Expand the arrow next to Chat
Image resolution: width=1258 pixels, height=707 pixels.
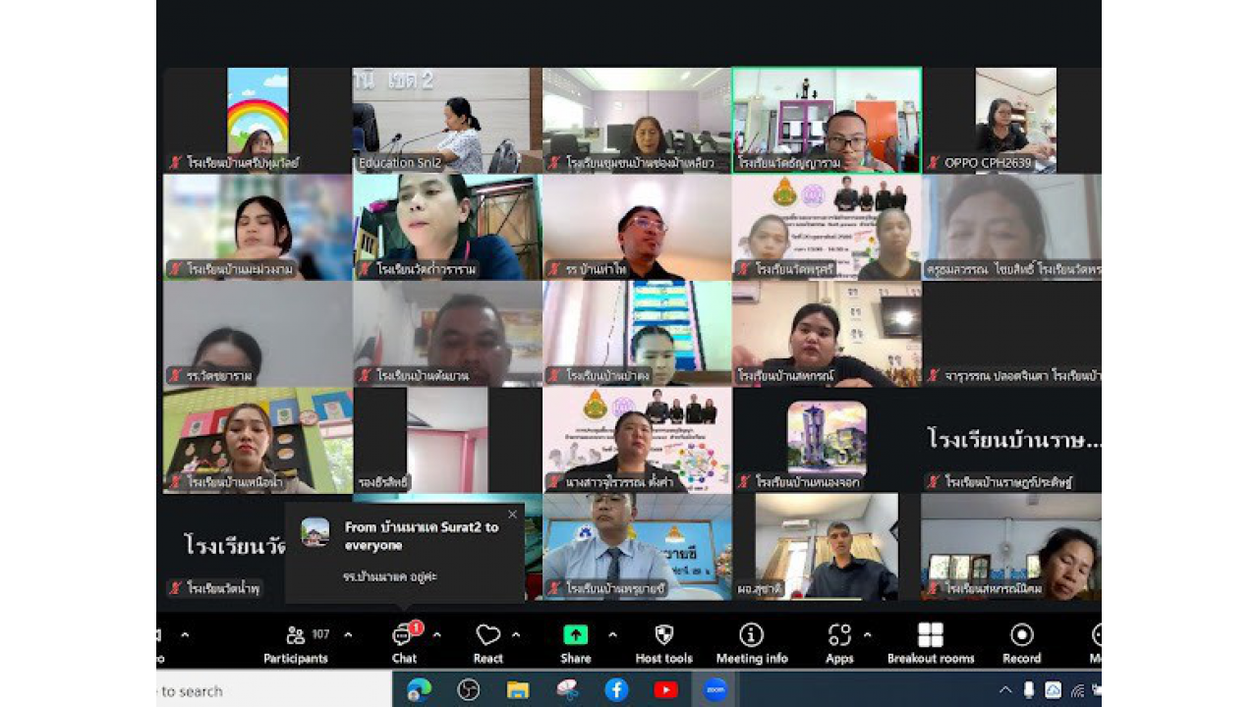pos(436,634)
